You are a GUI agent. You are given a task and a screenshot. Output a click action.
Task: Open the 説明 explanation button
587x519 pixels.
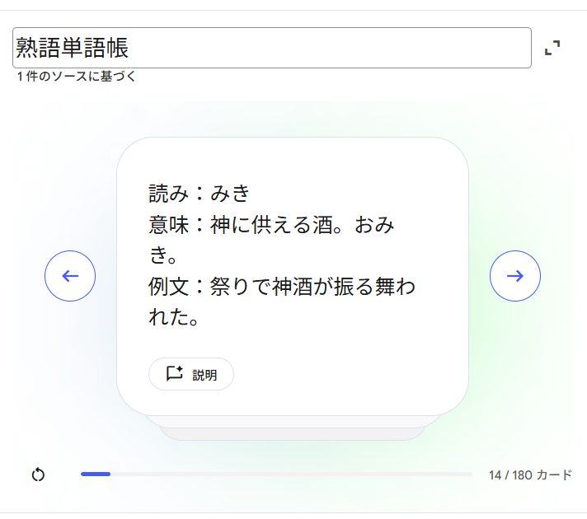pyautogui.click(x=191, y=374)
